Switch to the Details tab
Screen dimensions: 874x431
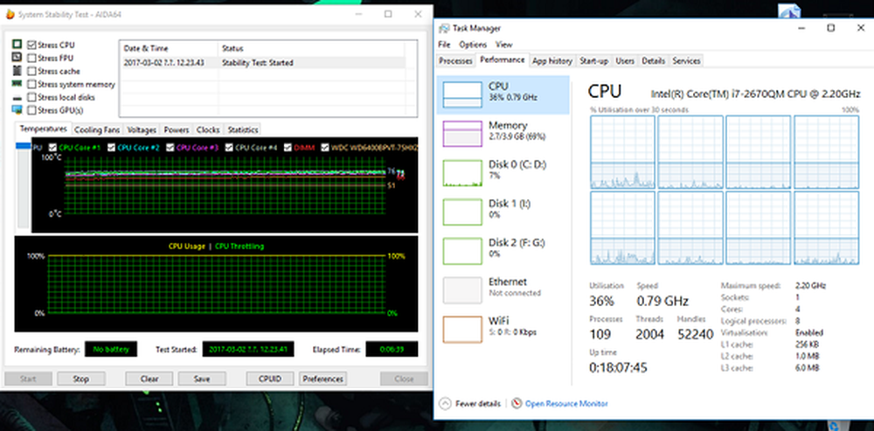tap(653, 61)
